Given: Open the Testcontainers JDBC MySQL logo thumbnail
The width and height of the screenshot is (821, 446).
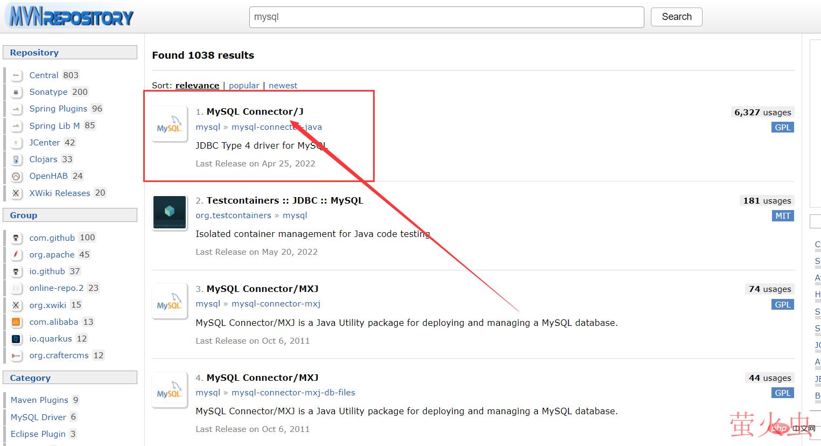Looking at the screenshot, I should point(170,213).
